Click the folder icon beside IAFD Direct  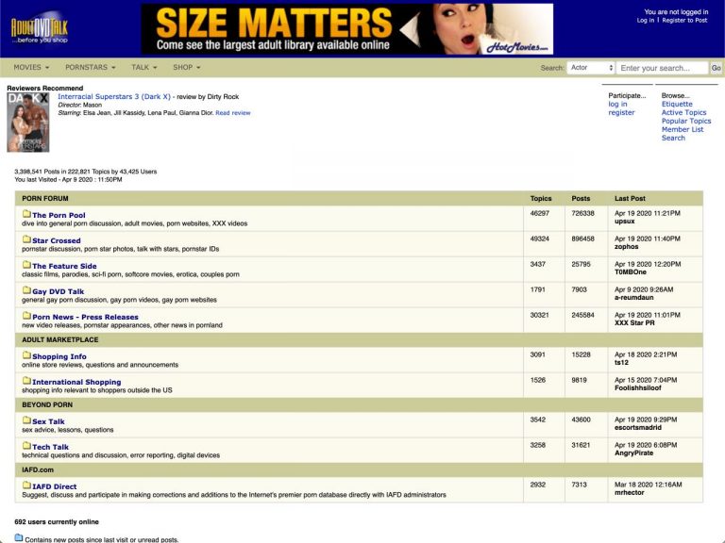coord(26,485)
